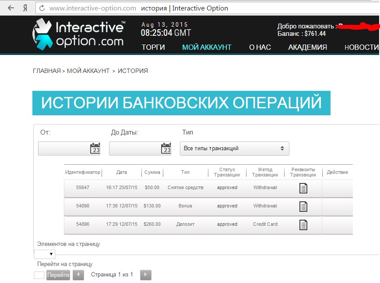Viewport: 380px width, 283px height.
Task: Sort table by "Сумма" column header
Action: [152, 173]
